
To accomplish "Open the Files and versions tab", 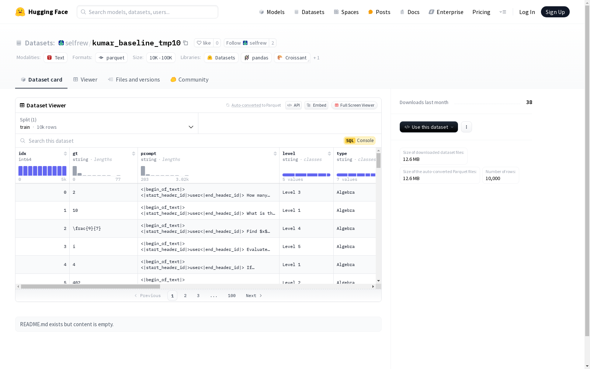I will (134, 80).
